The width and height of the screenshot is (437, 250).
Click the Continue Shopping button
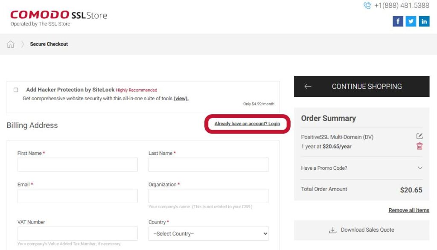pos(362,87)
